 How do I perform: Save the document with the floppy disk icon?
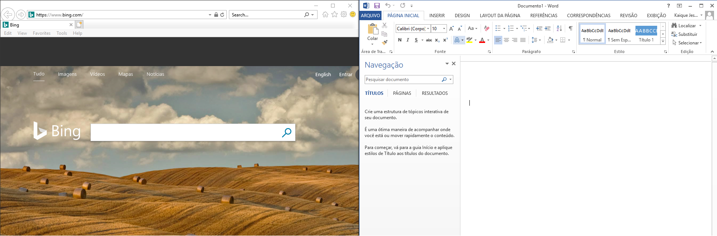tap(377, 6)
